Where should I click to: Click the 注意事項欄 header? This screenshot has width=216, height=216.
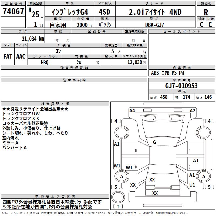[74, 80]
